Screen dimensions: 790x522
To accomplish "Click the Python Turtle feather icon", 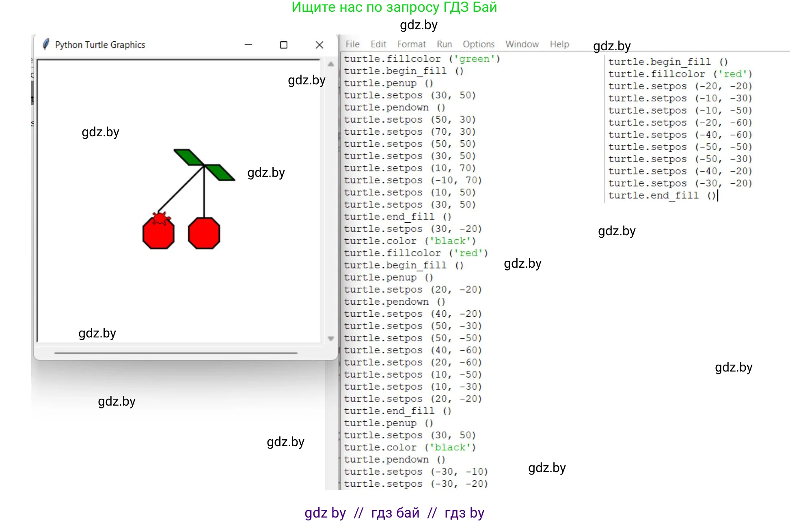I will [x=46, y=44].
